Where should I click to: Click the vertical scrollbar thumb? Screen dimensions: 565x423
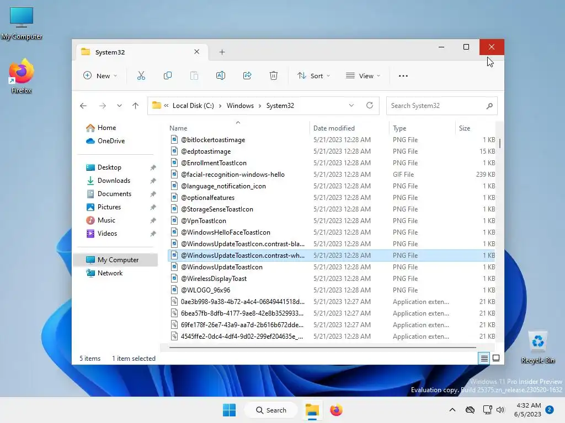coord(500,144)
